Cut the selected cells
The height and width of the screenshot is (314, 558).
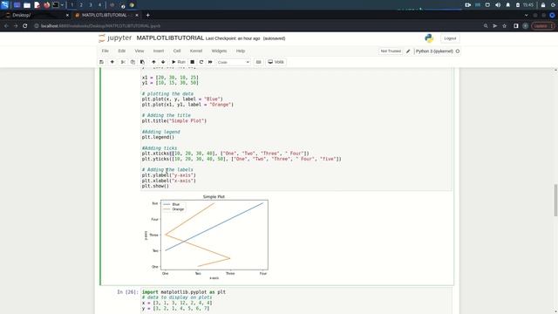(x=123, y=62)
